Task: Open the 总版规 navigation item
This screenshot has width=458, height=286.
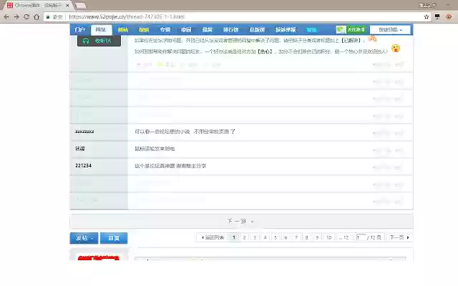Action: [x=257, y=30]
